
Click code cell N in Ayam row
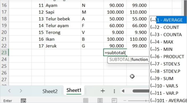pyautogui.click(x=92, y=5)
